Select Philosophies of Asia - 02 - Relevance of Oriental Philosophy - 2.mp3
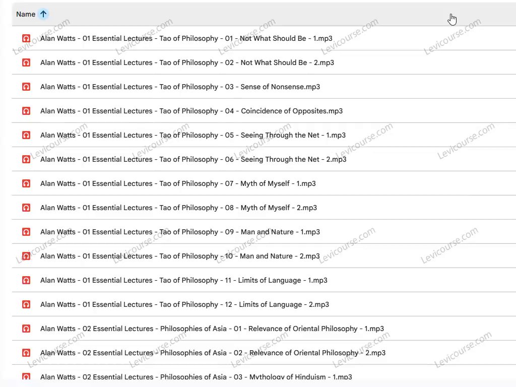The height and width of the screenshot is (387, 516). click(x=264, y=353)
